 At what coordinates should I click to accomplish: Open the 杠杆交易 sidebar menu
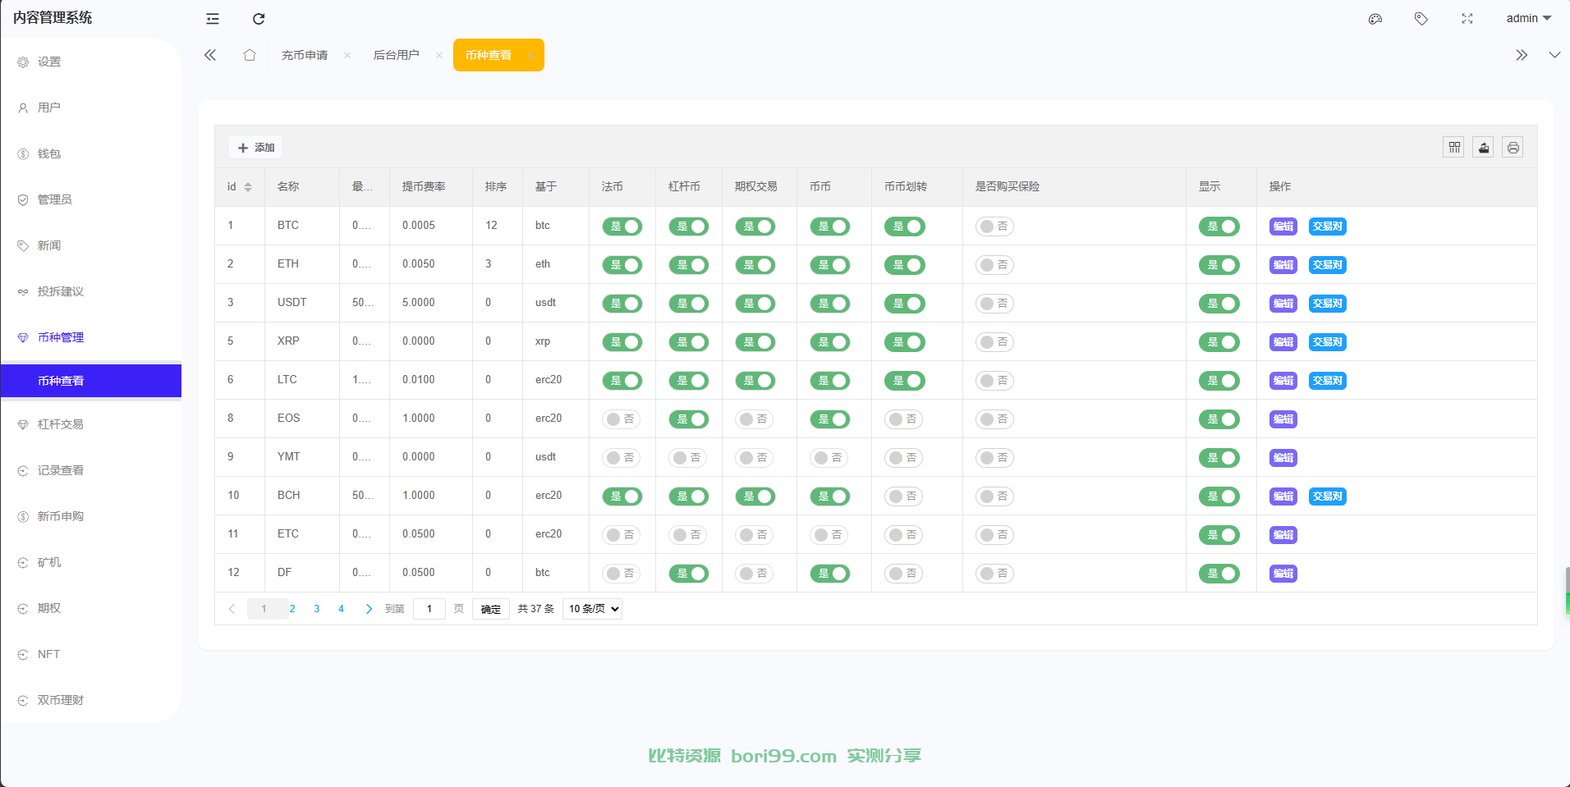click(x=91, y=424)
